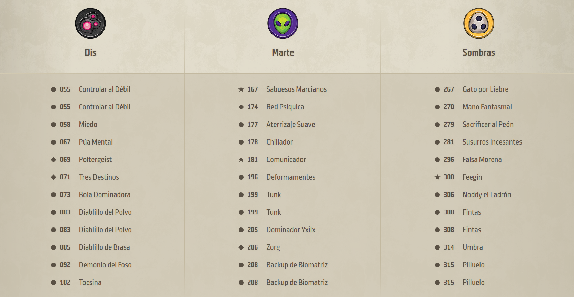The height and width of the screenshot is (297, 574).
Task: View the Demonio del Foso card
Action: pyautogui.click(x=105, y=265)
